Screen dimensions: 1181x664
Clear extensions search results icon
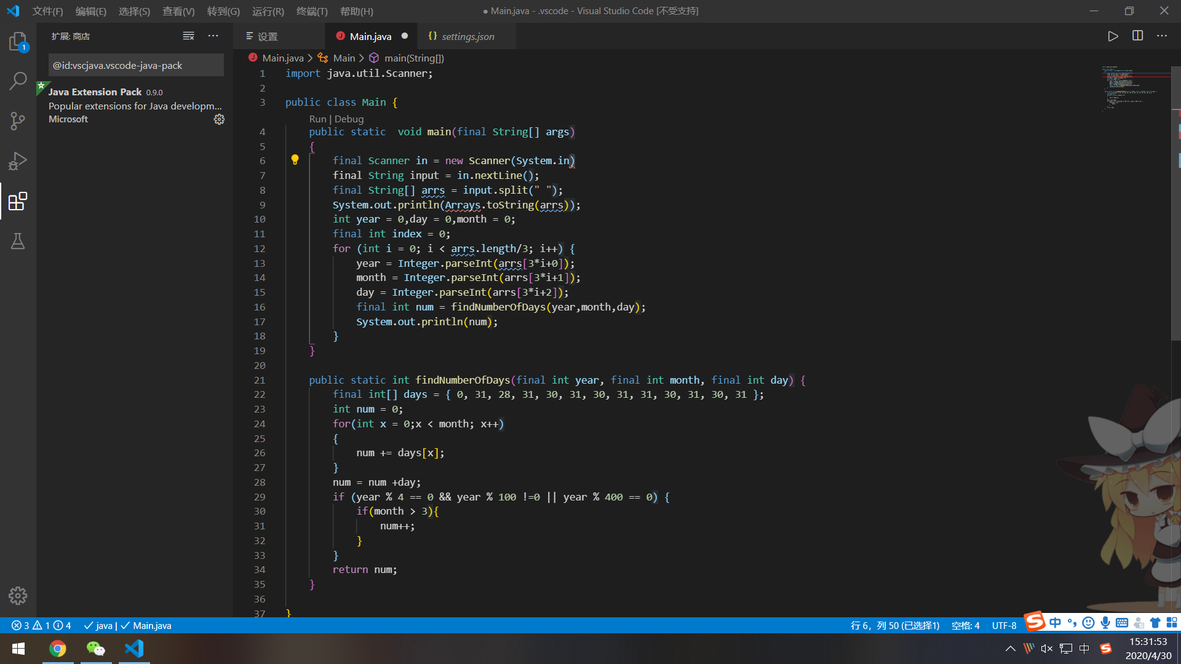(x=188, y=36)
